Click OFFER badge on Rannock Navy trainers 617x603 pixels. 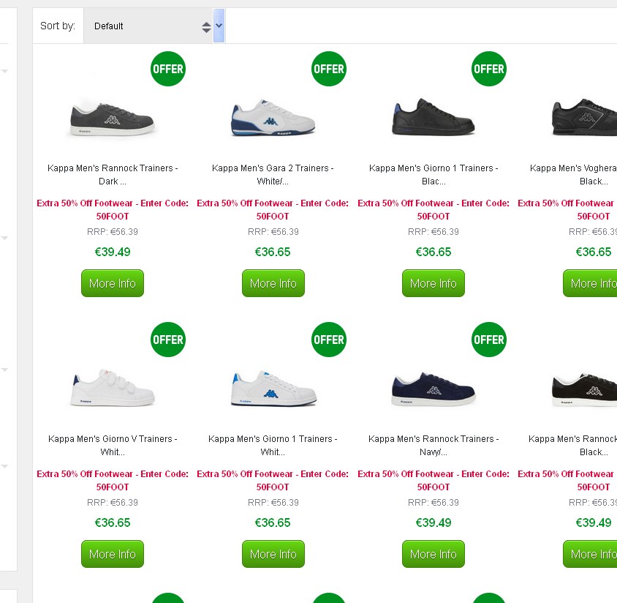pyautogui.click(x=489, y=340)
